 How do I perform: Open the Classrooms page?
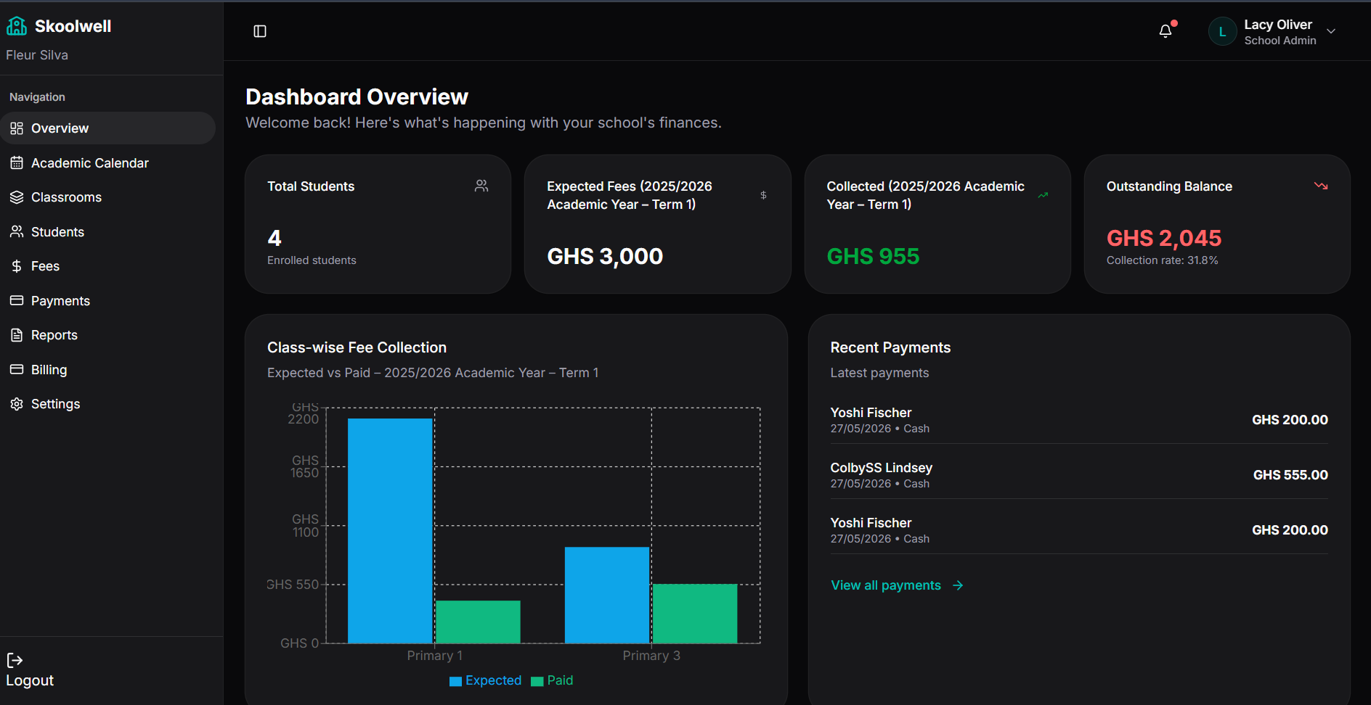pos(107,197)
